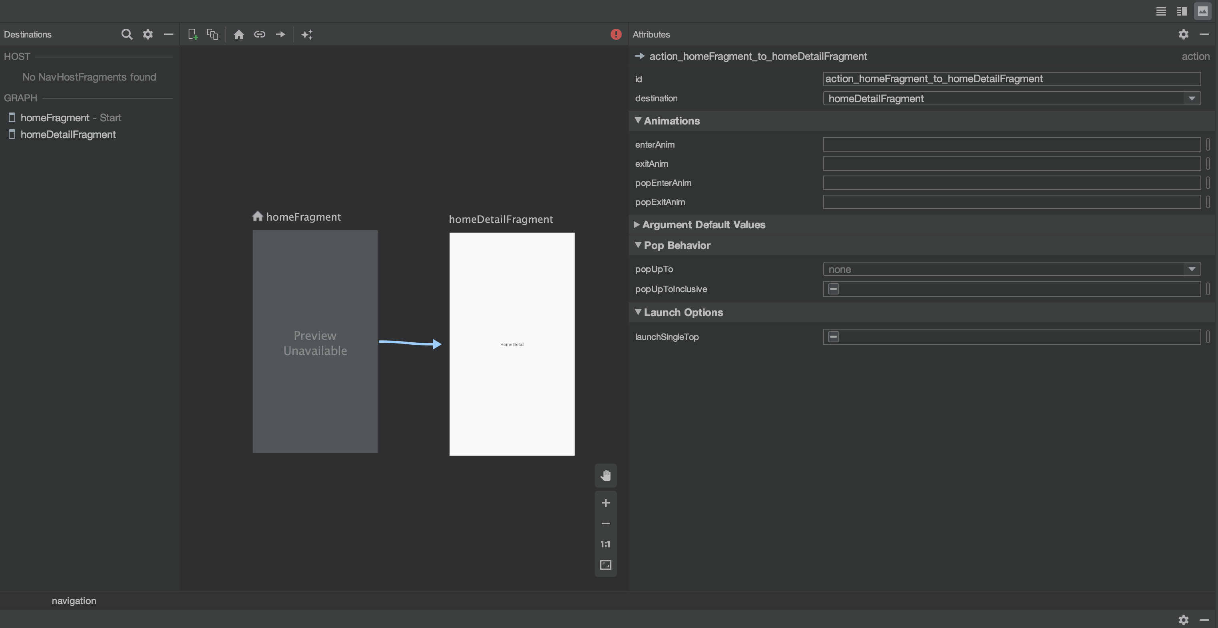Click the Zoom to Fit icon
Screen dimensions: 1218x628
pyautogui.click(x=605, y=565)
